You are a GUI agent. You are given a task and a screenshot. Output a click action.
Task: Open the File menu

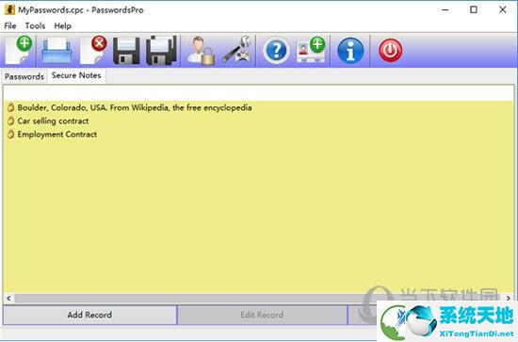[x=10, y=25]
